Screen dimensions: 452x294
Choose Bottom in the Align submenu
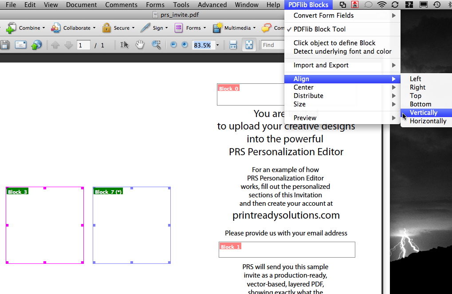pyautogui.click(x=426, y=104)
